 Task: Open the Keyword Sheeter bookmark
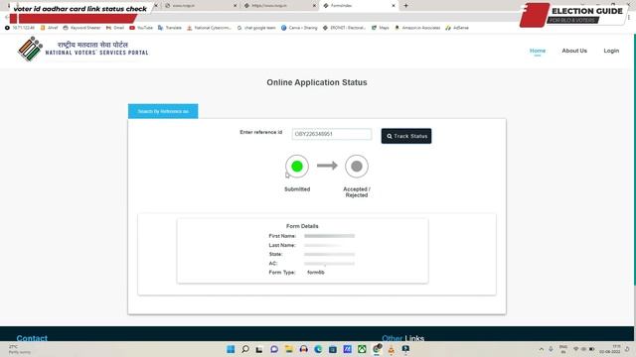pyautogui.click(x=81, y=28)
